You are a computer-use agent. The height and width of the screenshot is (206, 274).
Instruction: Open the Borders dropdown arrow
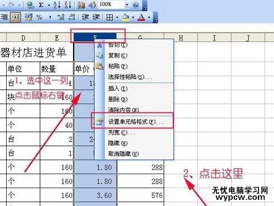click(117, 17)
